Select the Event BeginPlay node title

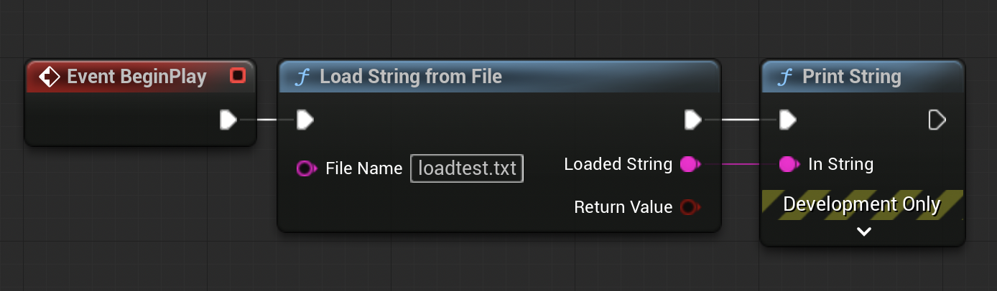pos(136,77)
